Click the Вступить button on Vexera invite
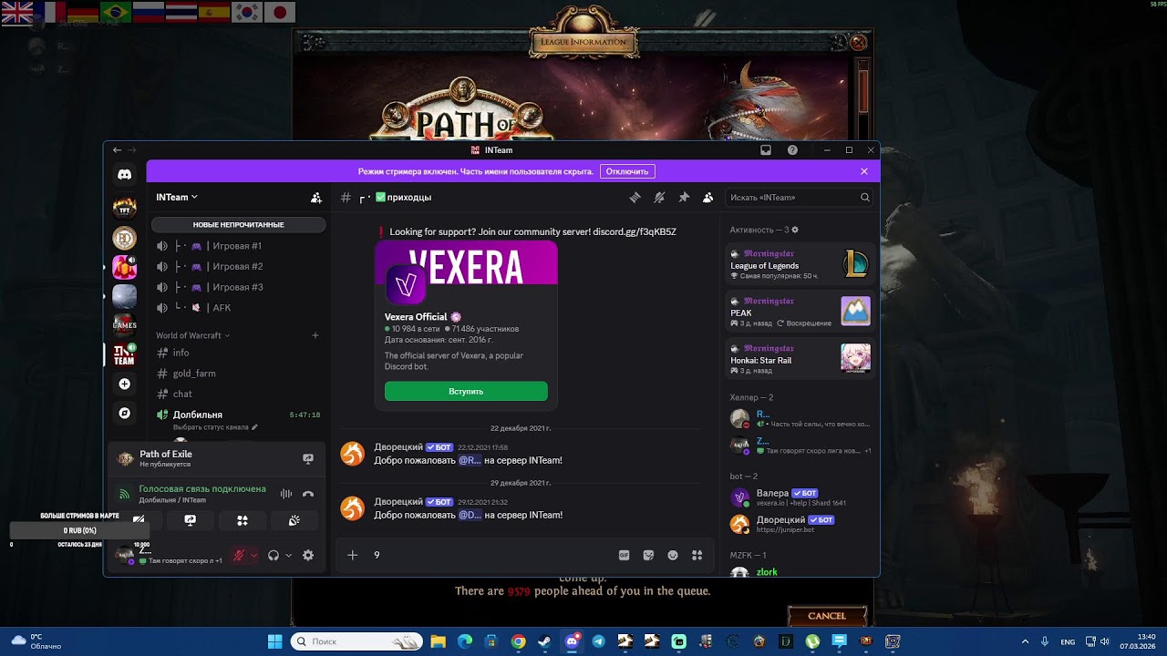This screenshot has width=1167, height=656. pyautogui.click(x=466, y=391)
